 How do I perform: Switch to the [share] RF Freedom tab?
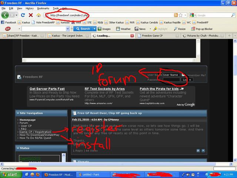tap(23, 36)
